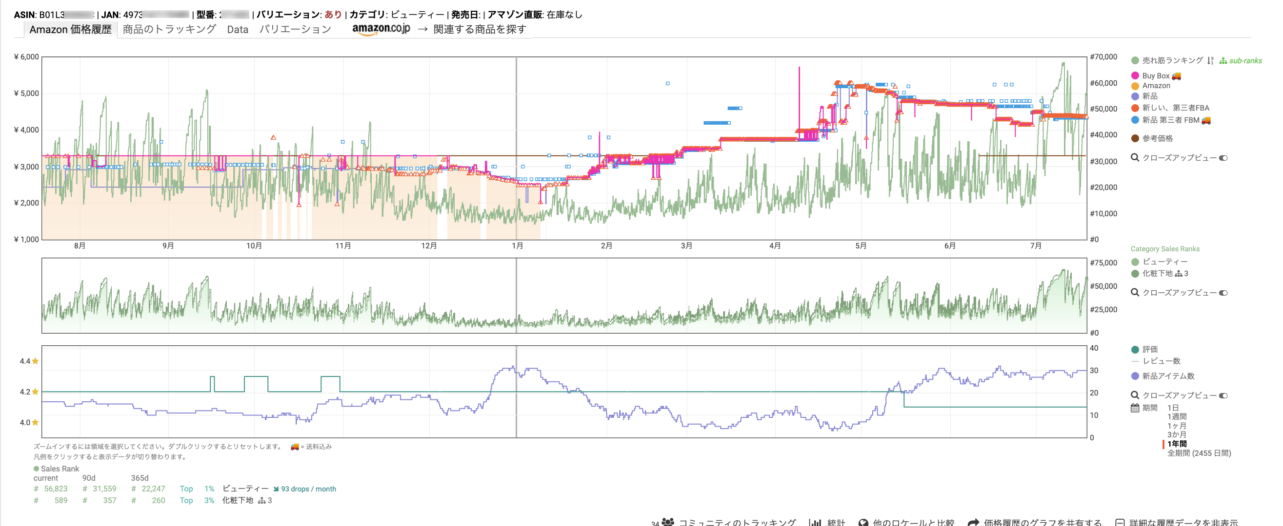Click the community tracking people icon

coord(668,522)
